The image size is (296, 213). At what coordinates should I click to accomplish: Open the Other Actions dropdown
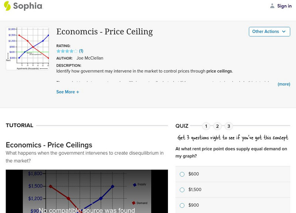[x=269, y=32]
